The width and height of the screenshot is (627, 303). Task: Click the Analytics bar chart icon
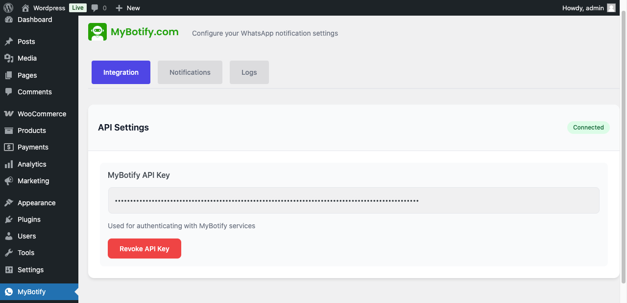(x=9, y=164)
